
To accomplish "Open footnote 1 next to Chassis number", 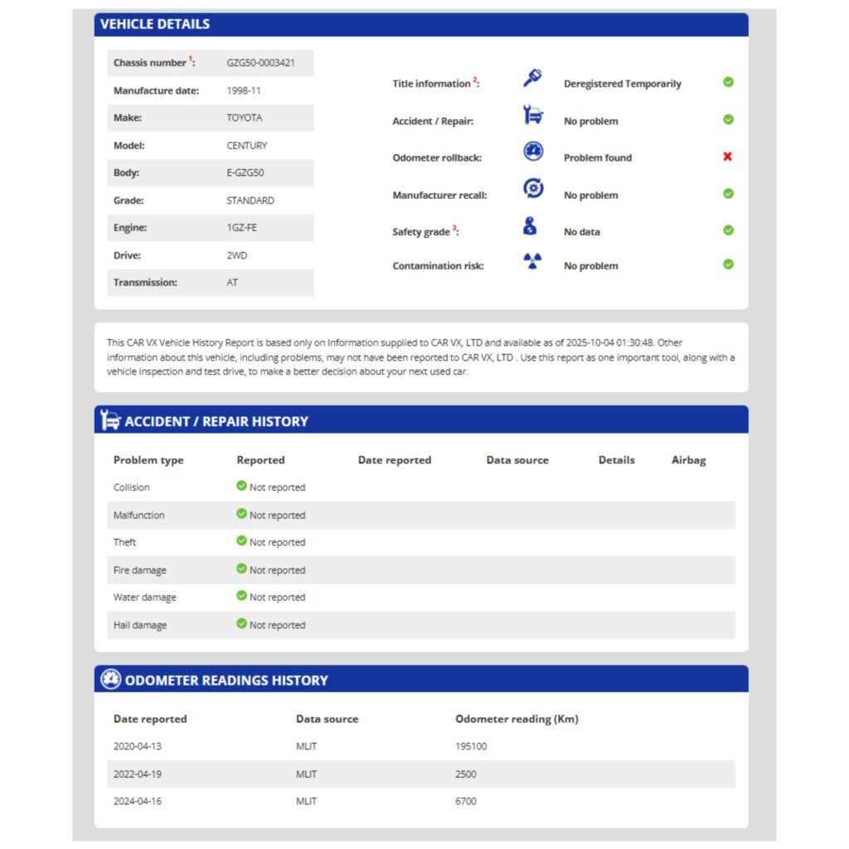I will coord(190,59).
